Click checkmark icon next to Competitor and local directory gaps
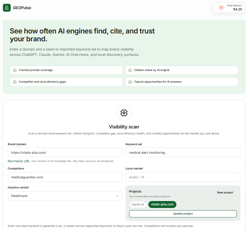 point(15,82)
